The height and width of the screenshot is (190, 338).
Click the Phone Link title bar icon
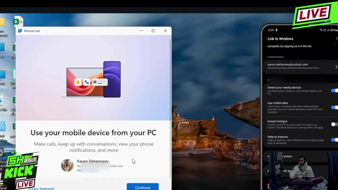20,31
